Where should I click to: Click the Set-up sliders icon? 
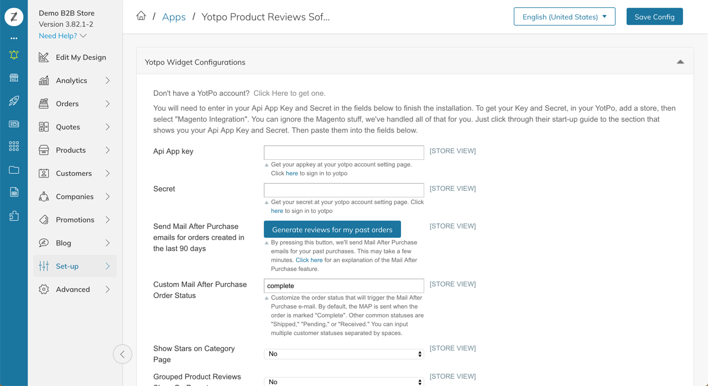[44, 266]
